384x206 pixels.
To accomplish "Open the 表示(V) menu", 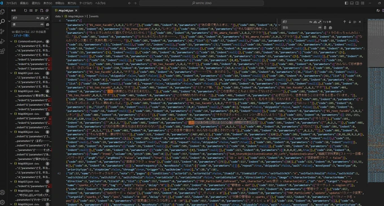I will tap(48, 3).
